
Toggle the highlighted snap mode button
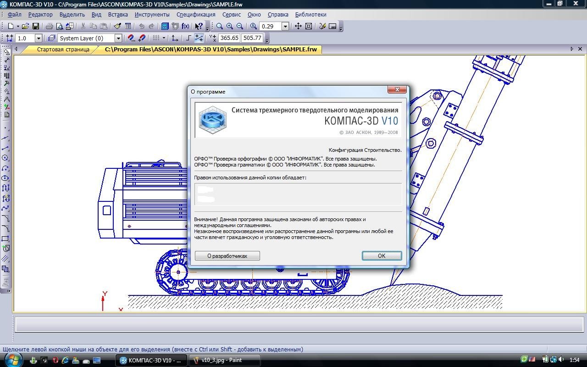[199, 39]
